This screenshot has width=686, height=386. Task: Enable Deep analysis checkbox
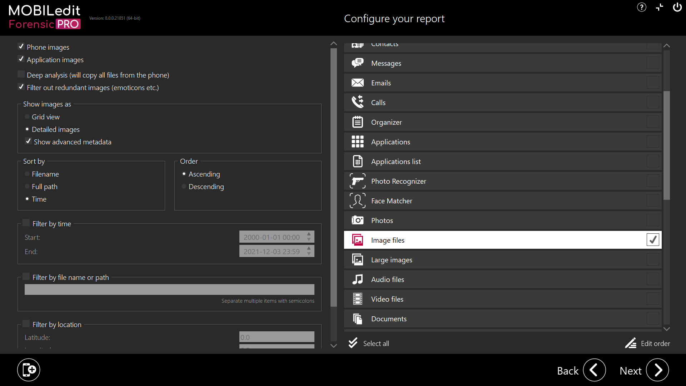(21, 74)
